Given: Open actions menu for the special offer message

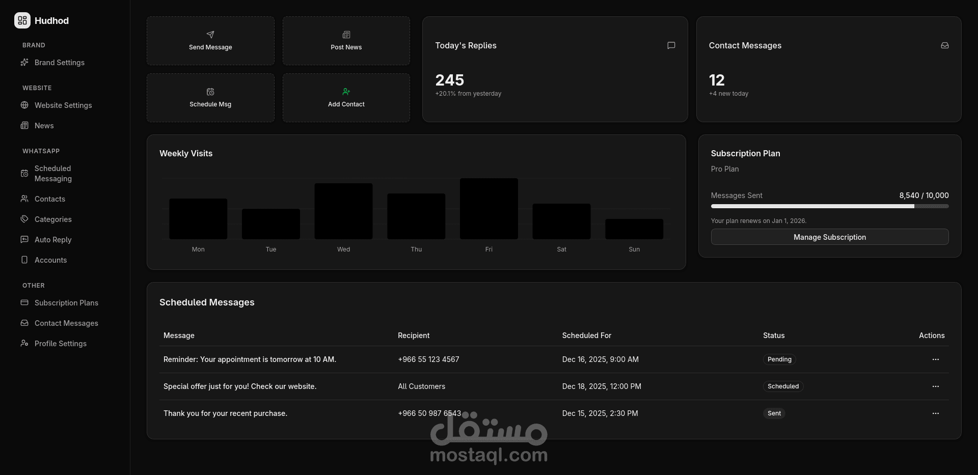Looking at the screenshot, I should [x=935, y=386].
